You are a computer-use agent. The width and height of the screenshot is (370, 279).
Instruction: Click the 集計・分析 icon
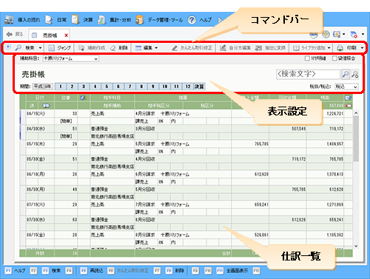point(101,20)
